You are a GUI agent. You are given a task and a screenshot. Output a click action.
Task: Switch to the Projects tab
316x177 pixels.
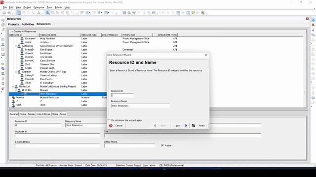(x=13, y=24)
